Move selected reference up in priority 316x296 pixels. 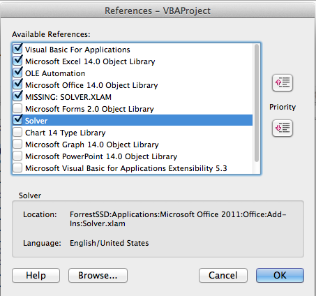click(x=283, y=82)
